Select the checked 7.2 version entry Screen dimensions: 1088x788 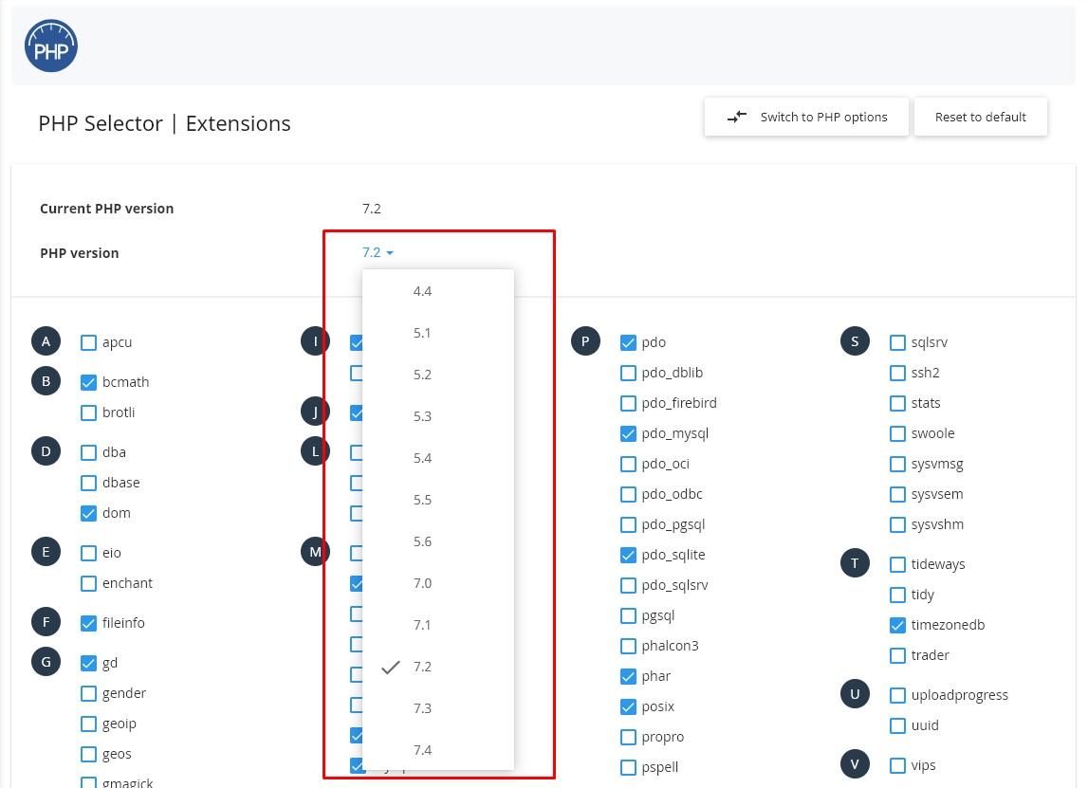pyautogui.click(x=438, y=667)
